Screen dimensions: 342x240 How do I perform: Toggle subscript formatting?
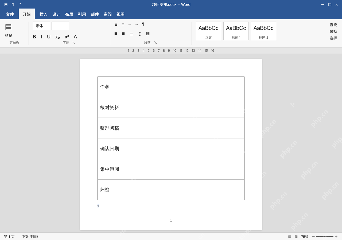click(58, 37)
